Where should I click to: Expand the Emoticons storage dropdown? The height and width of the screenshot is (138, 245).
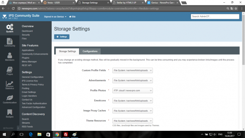pos(133,100)
